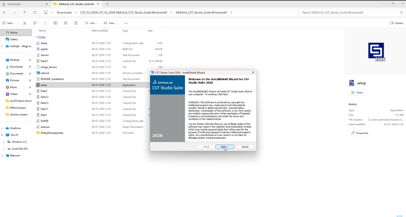Click Next in the InstallShield Wizard
406x217 pixels.
225,147
